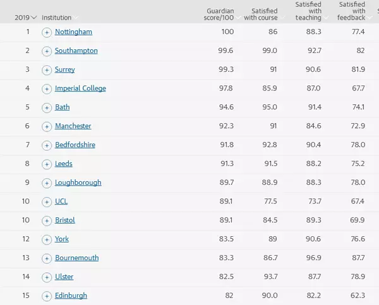
Task: Expand details with Bath's plus icon
Action: click(x=47, y=108)
